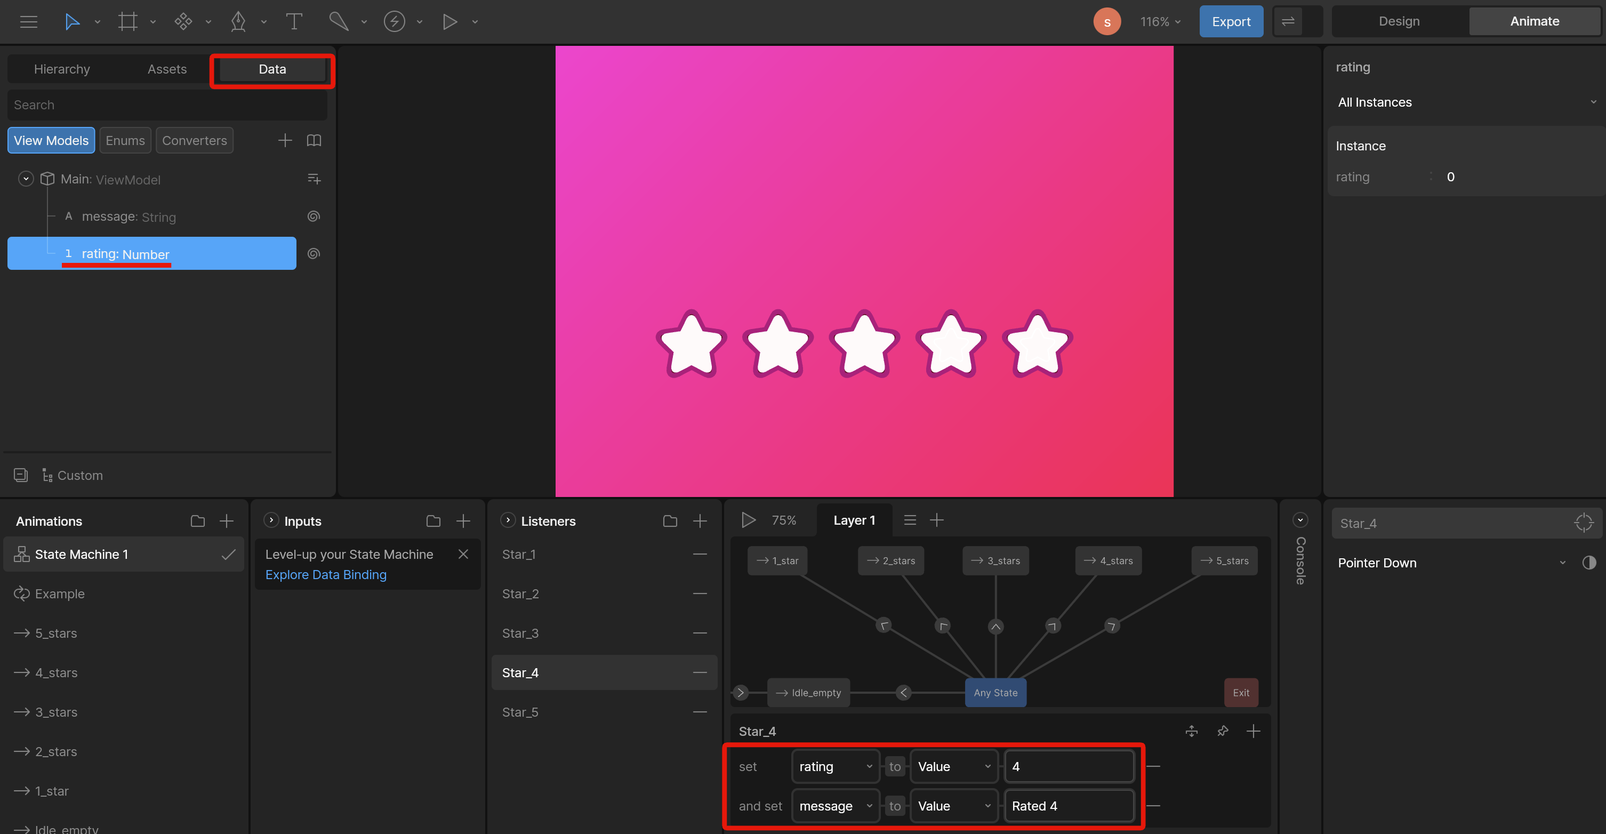Image resolution: width=1606 pixels, height=834 pixels.
Task: Add a new animation
Action: (x=227, y=521)
